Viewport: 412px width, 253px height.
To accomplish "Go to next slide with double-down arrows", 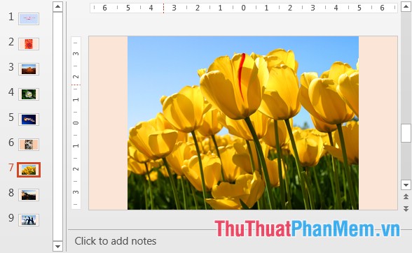I will [x=406, y=209].
